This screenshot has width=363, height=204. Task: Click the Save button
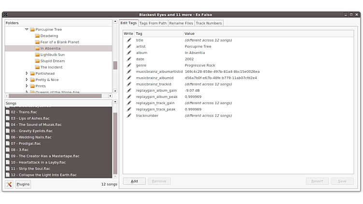(x=342, y=181)
